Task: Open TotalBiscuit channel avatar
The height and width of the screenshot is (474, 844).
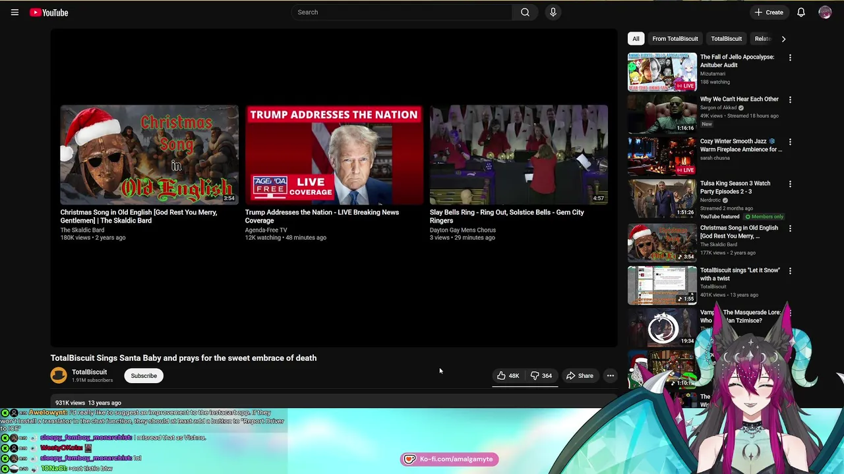Action: point(59,375)
